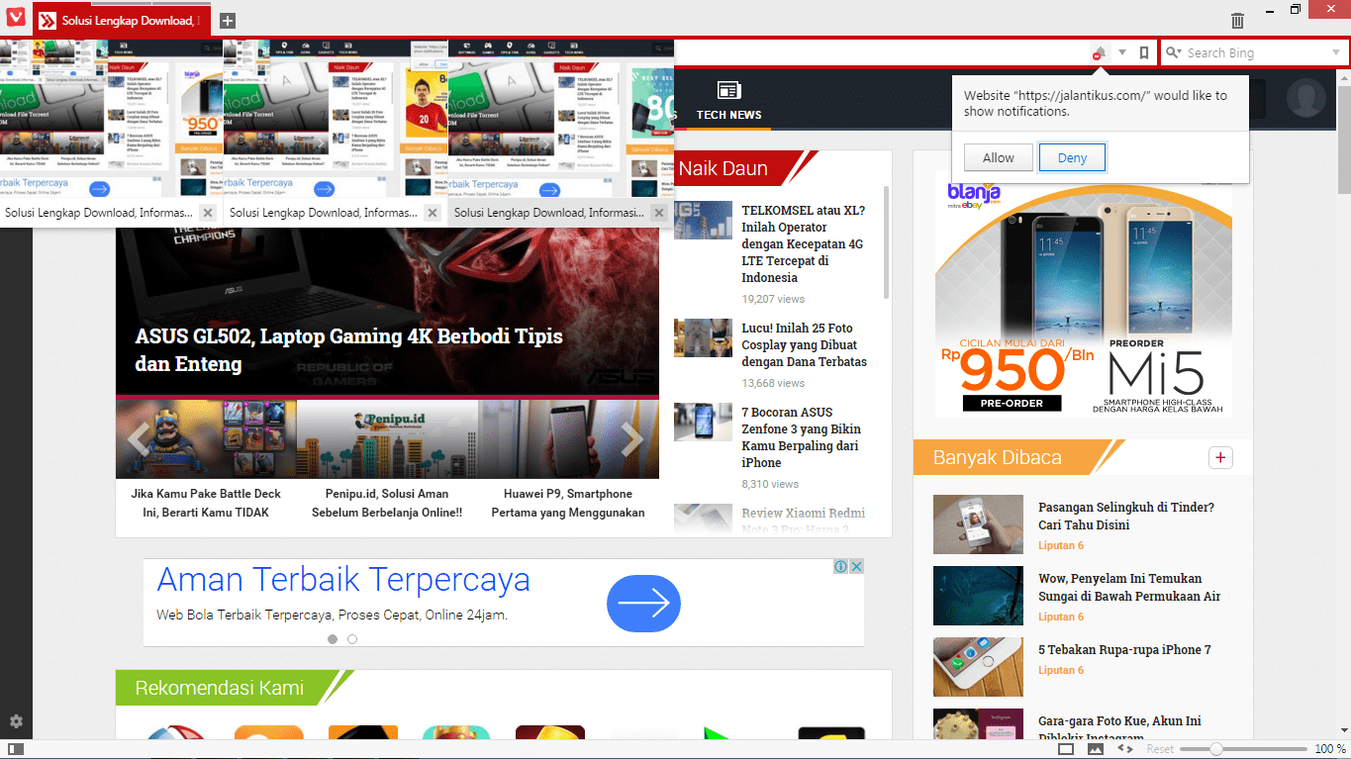Open the closed tabs trash icon
Screen dimensions: 1351x759
(1237, 20)
